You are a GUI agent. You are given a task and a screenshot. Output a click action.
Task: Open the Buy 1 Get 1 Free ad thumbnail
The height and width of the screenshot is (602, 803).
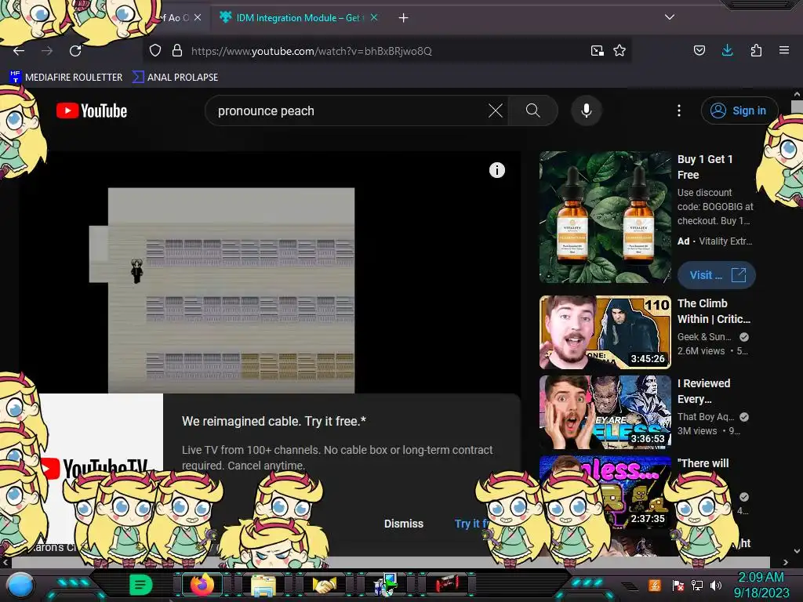tap(605, 217)
